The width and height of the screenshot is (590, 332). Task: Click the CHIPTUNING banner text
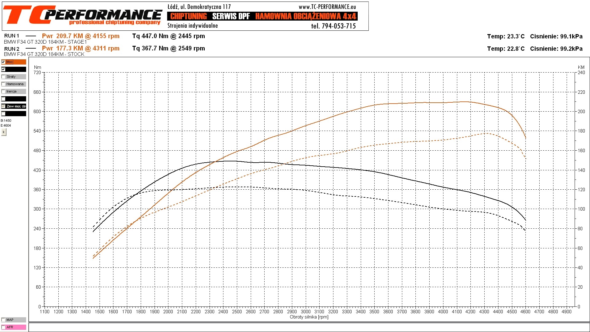(x=188, y=16)
